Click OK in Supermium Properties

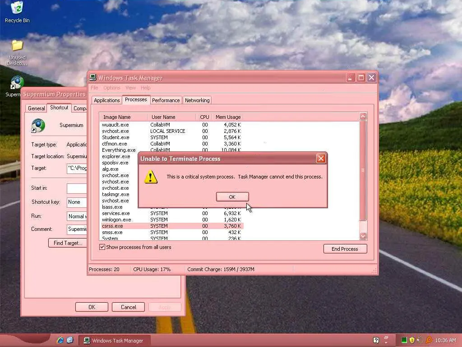coord(92,307)
